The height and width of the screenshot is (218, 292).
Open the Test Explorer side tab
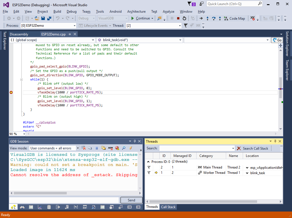(x=5, y=41)
